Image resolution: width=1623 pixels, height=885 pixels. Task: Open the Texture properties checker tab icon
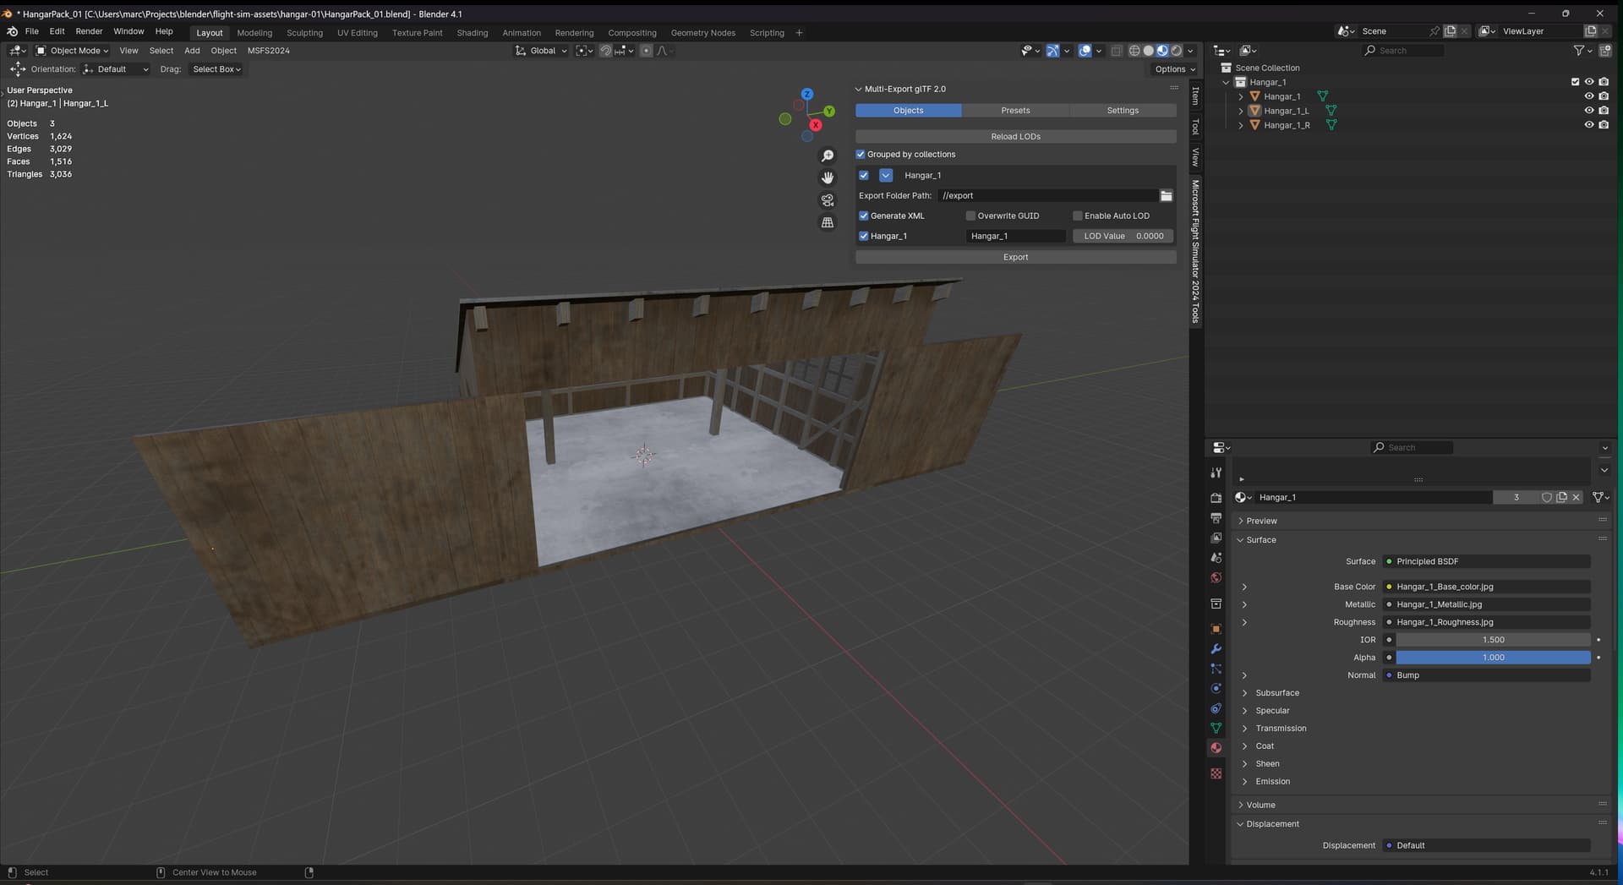click(1216, 773)
